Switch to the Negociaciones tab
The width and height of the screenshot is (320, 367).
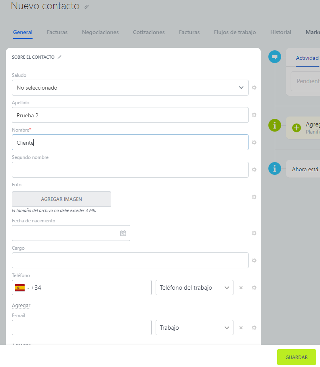pos(100,32)
